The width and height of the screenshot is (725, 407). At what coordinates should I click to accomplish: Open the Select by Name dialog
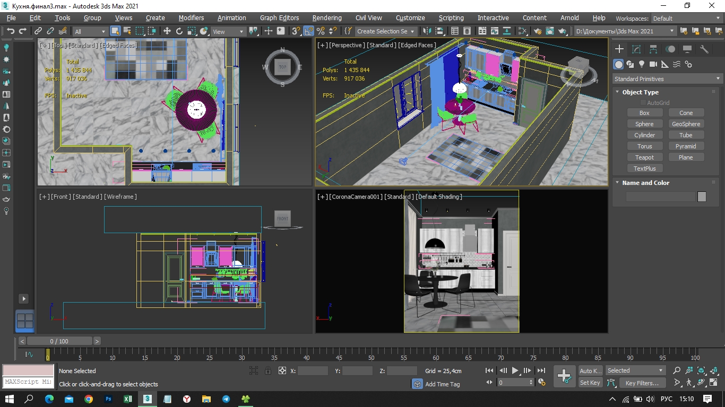127,31
